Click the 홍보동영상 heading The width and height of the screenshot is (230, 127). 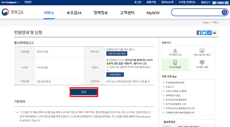(x=169, y=122)
